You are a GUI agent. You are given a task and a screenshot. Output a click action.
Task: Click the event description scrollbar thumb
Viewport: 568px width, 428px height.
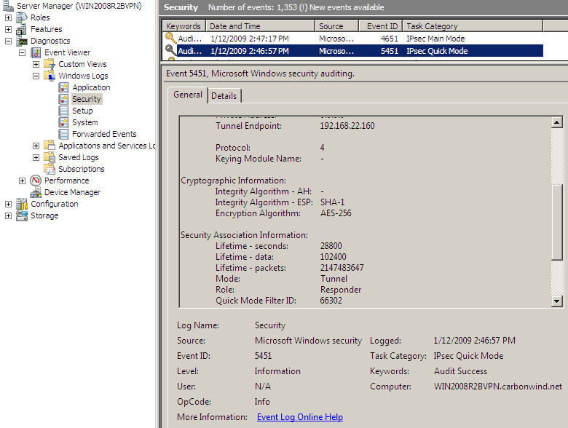[x=557, y=222]
